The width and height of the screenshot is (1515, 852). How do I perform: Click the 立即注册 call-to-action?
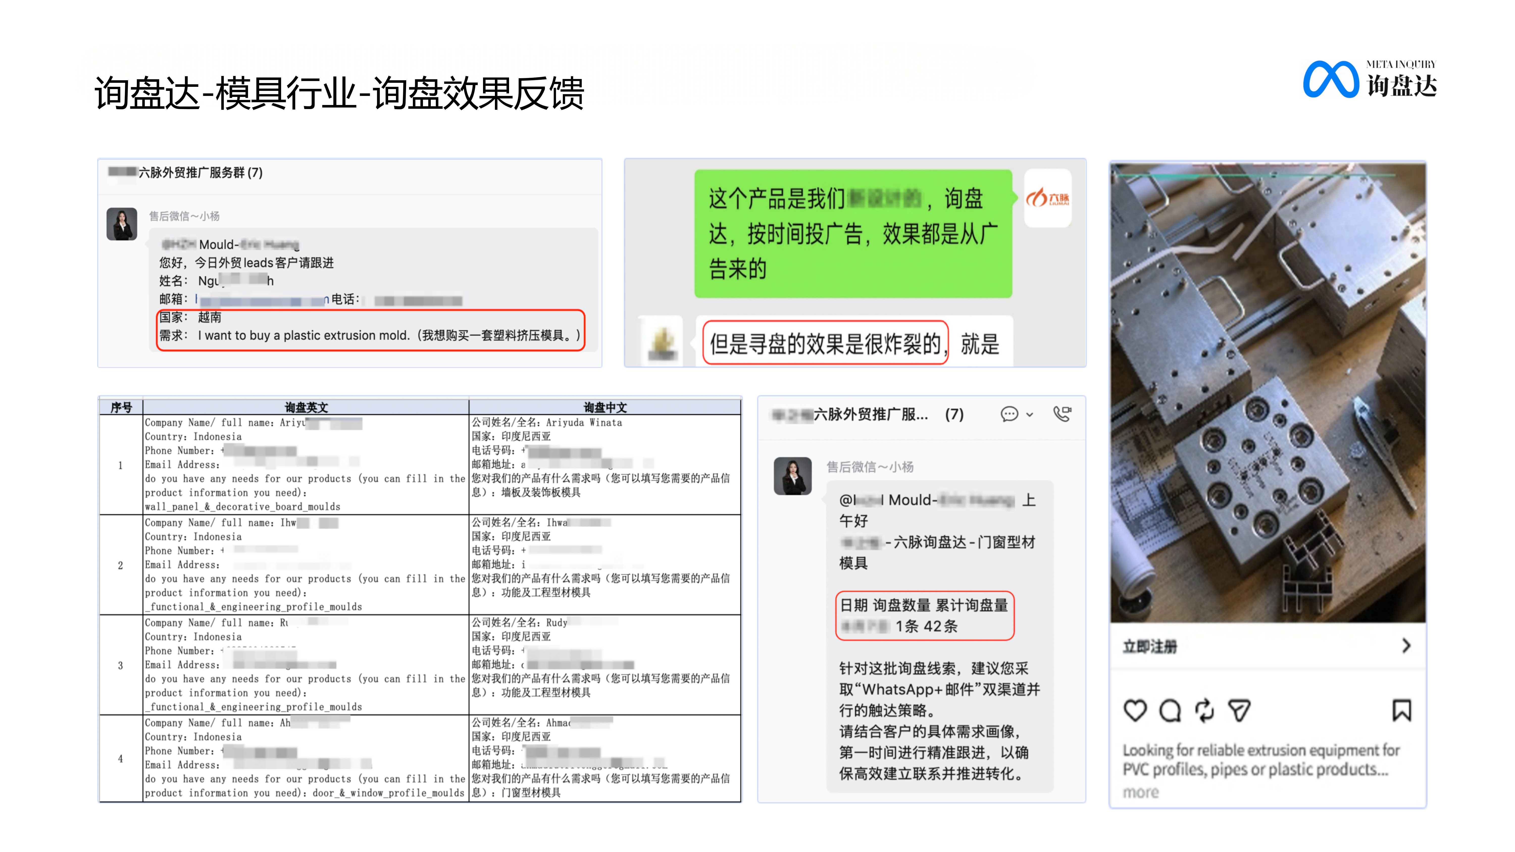point(1150,647)
